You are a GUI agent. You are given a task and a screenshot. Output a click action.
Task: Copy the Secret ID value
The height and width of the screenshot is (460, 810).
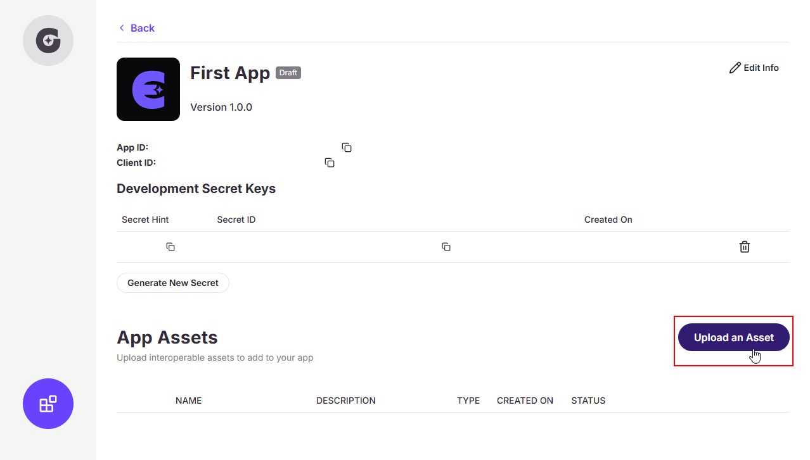tap(446, 247)
